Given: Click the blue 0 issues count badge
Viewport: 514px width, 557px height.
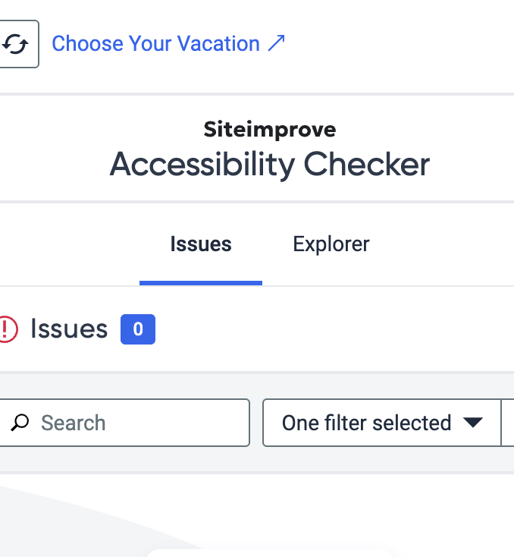Looking at the screenshot, I should (138, 329).
